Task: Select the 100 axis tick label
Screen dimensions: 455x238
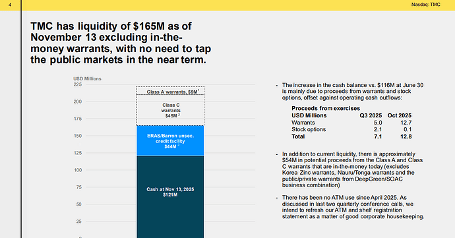Action: click(x=78, y=170)
